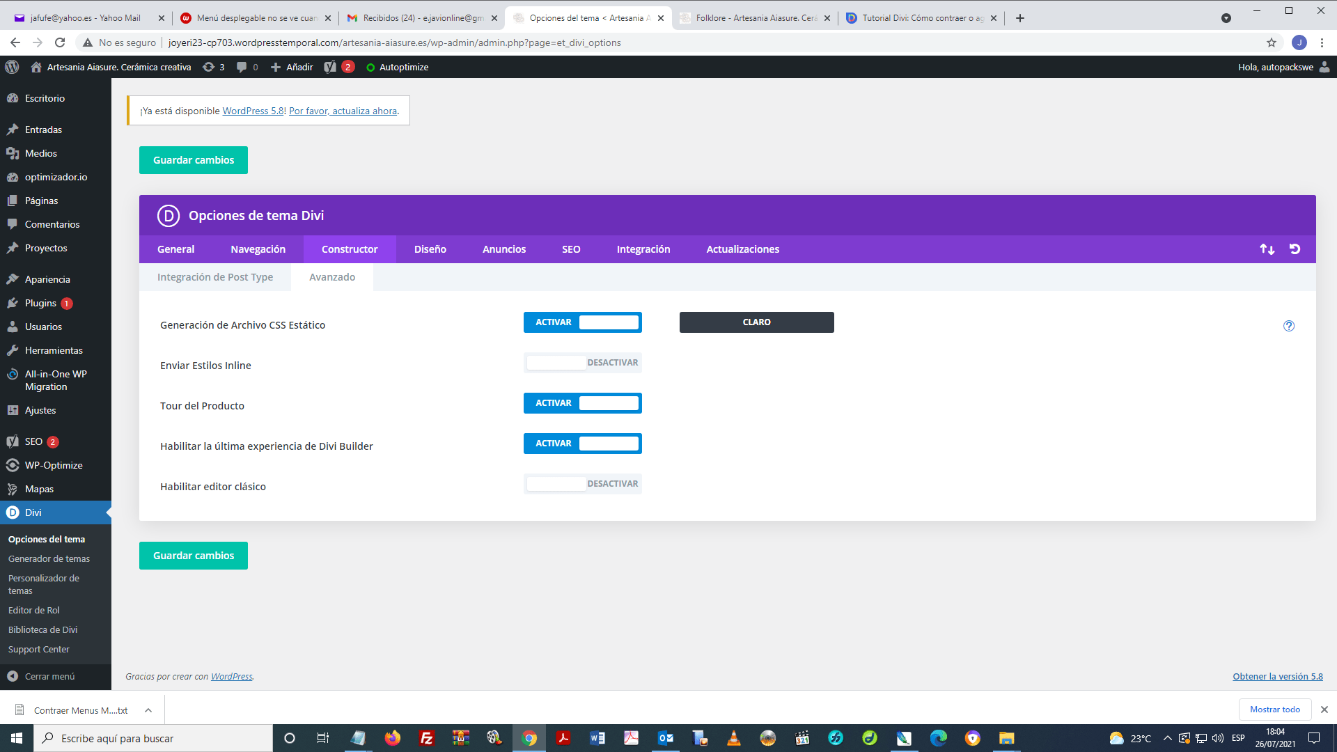1337x752 pixels.
Task: Open the WordPress logo menu
Action: click(12, 67)
